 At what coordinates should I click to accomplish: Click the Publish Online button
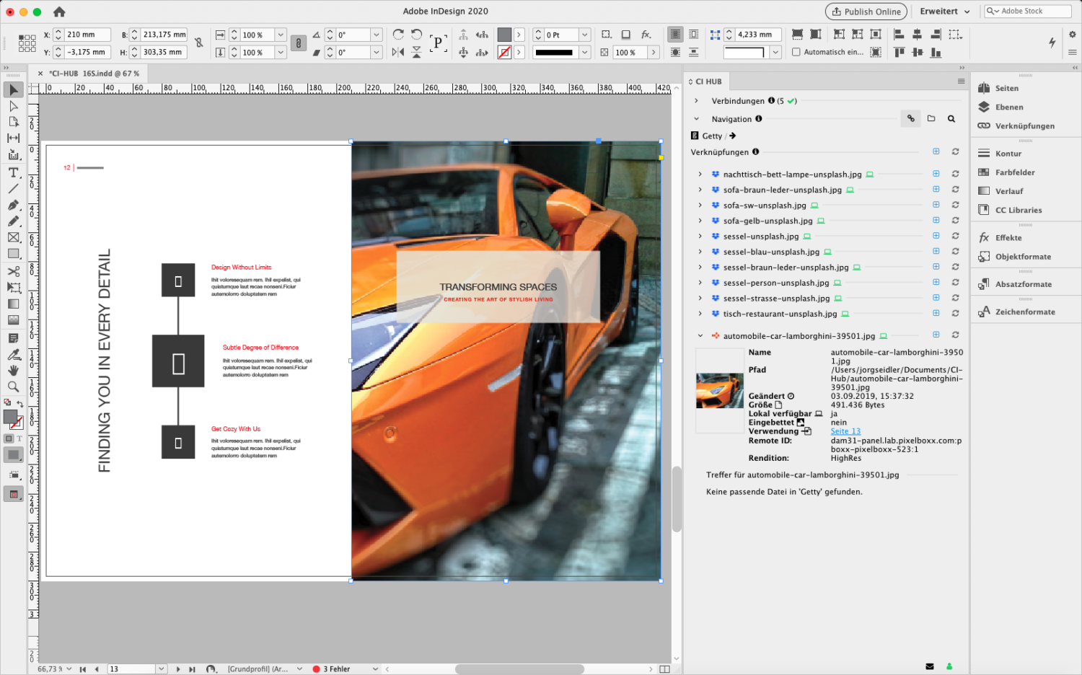pos(866,12)
